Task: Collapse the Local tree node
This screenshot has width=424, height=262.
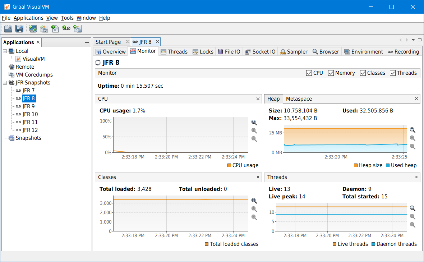Action: [5, 51]
